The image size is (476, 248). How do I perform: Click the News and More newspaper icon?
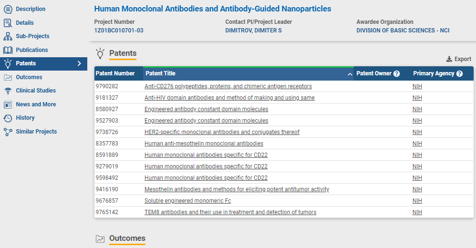tap(8, 104)
